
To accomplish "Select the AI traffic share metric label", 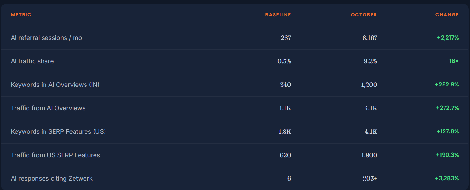I will pyautogui.click(x=32, y=61).
